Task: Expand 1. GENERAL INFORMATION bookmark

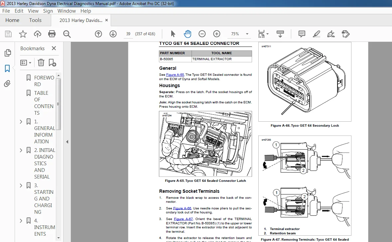Action: click(21, 122)
